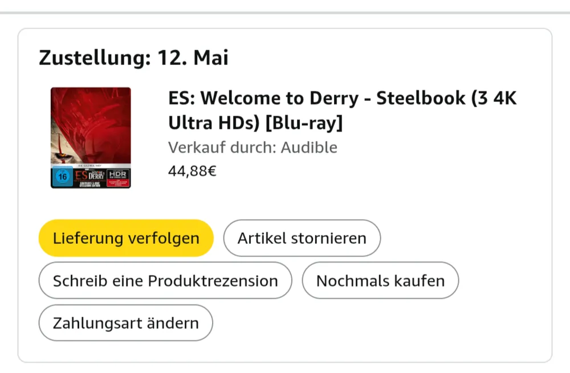The image size is (570, 373).
Task: Click the HDR logo on the cover
Action: pos(118,174)
